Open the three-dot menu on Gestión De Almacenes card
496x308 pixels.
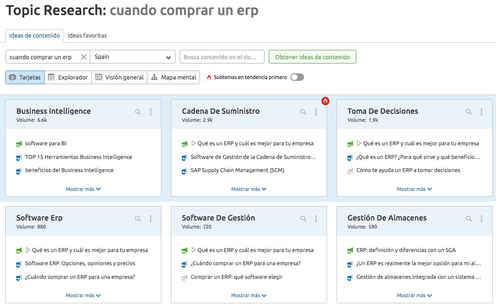(481, 219)
